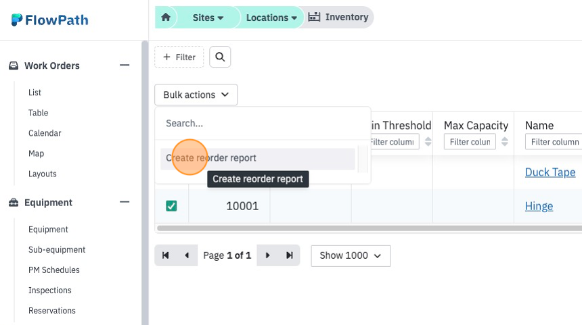Add a new Filter
The height and width of the screenshot is (325, 582).
coord(179,57)
